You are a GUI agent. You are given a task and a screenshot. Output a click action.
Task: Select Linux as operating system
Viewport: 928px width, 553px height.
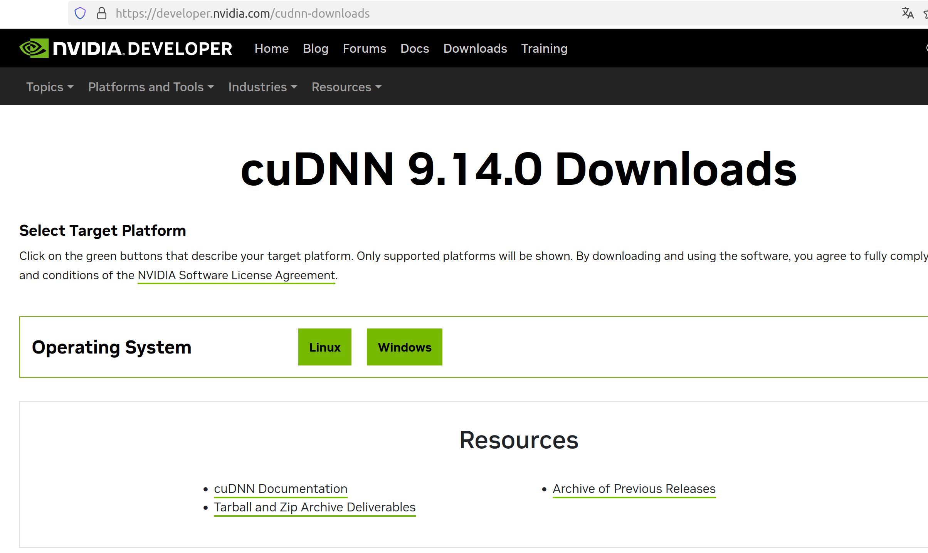point(324,347)
